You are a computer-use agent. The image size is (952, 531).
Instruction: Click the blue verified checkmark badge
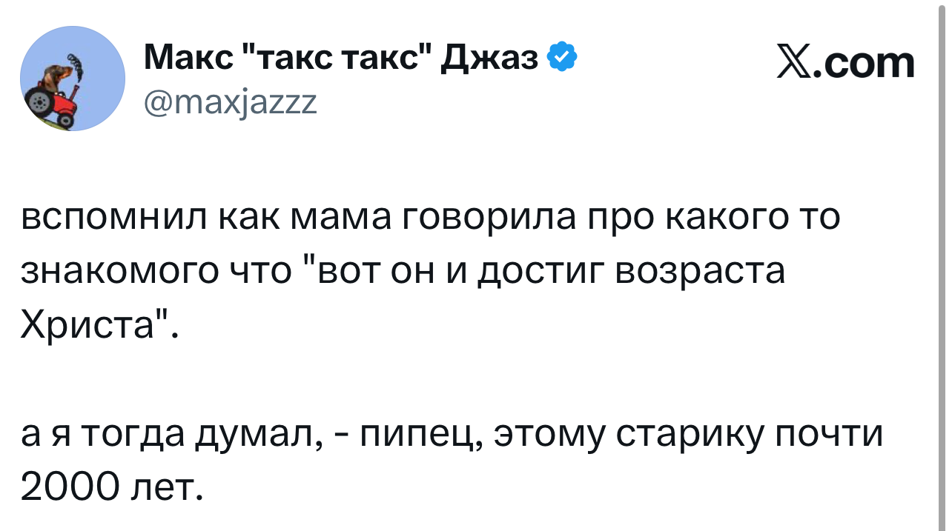(x=562, y=58)
